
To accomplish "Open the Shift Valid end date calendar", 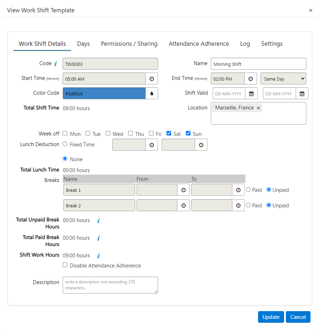I will point(302,94).
